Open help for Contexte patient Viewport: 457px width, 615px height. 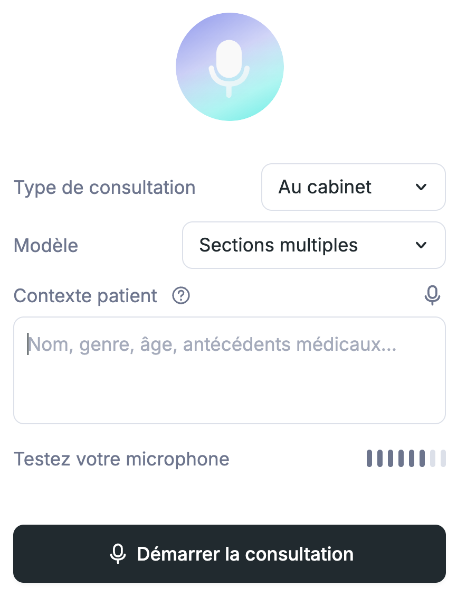(x=181, y=296)
